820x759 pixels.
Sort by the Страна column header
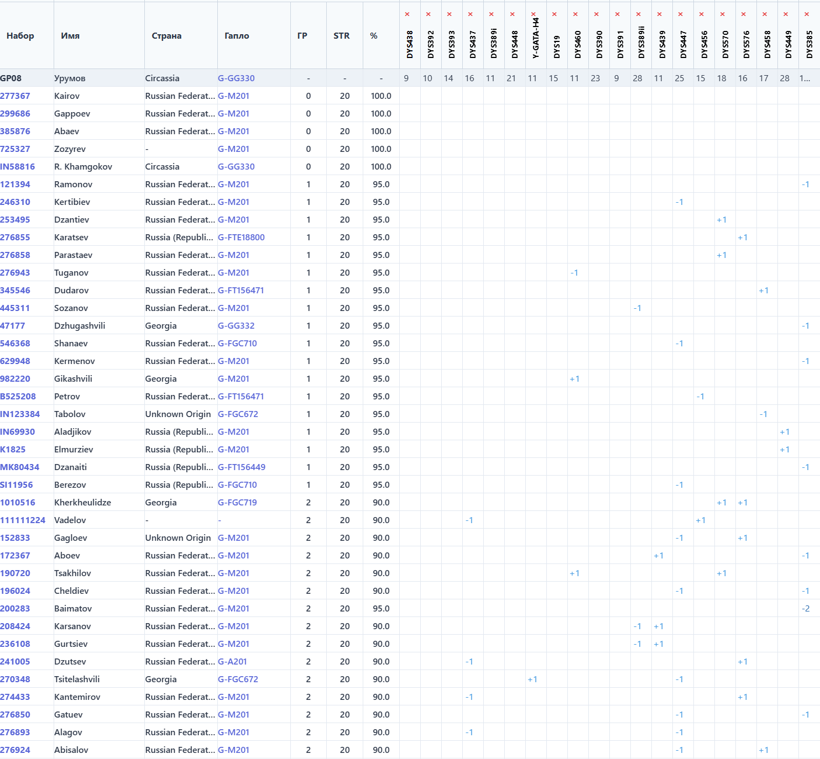coord(166,36)
